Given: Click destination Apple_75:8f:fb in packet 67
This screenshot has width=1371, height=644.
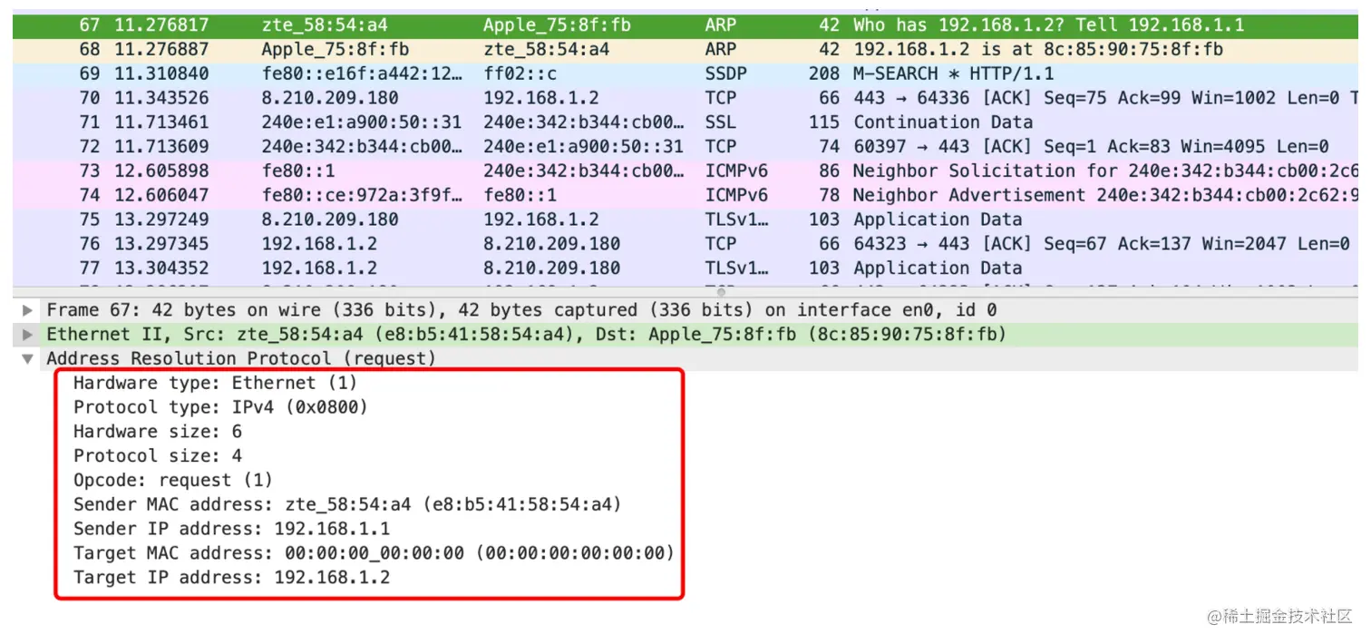Looking at the screenshot, I should [557, 25].
